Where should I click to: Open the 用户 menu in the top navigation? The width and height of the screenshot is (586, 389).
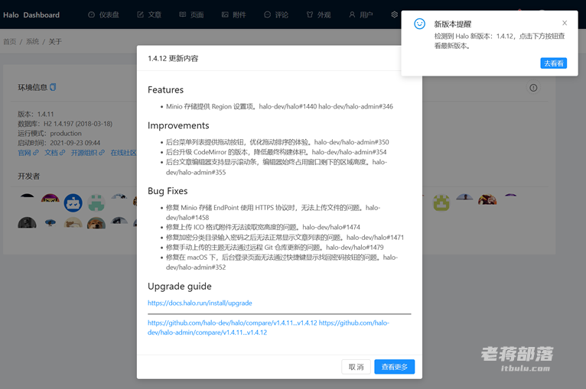point(360,15)
